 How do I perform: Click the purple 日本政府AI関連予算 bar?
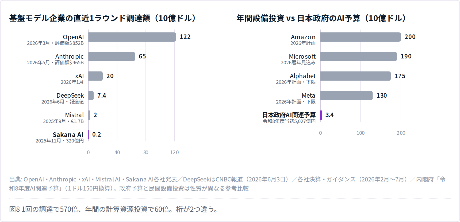click(321, 115)
